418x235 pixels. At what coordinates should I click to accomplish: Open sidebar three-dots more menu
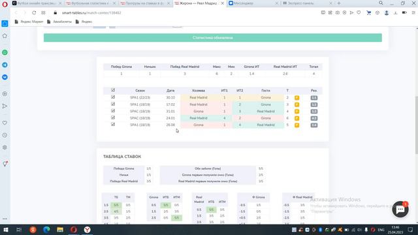click(x=5, y=219)
